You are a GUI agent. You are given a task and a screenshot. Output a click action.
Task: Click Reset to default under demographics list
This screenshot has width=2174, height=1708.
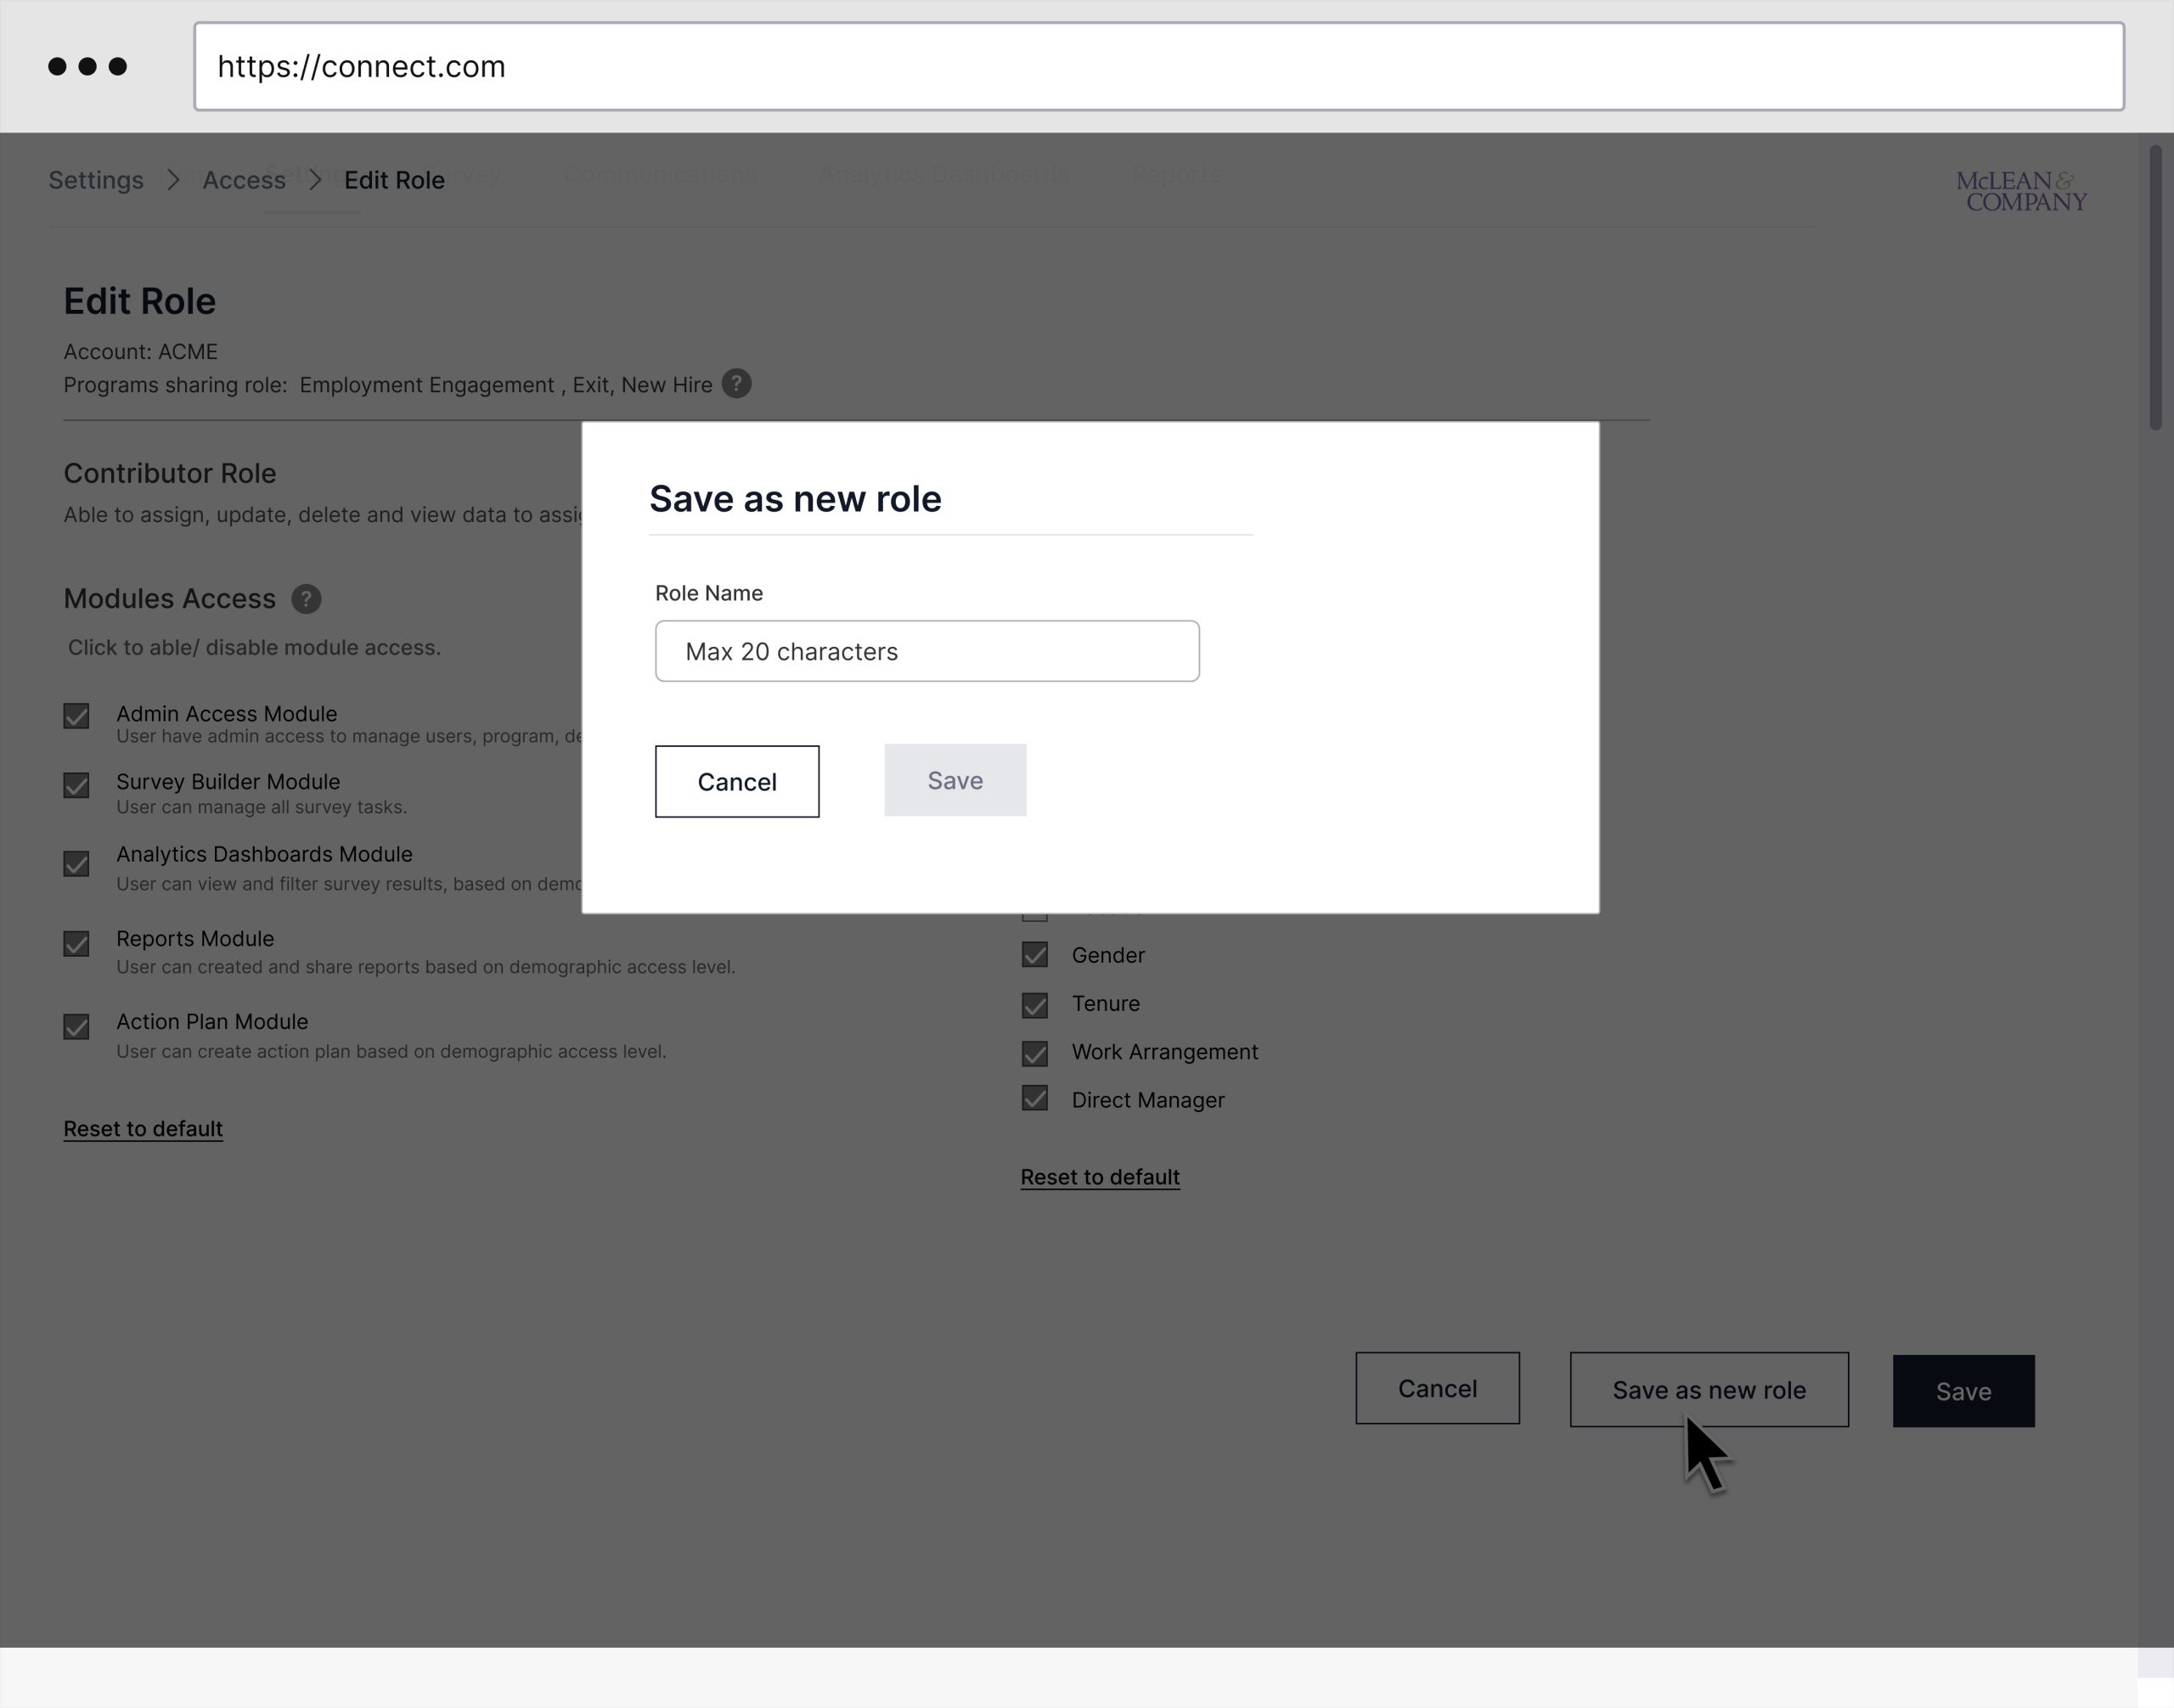point(1100,1177)
